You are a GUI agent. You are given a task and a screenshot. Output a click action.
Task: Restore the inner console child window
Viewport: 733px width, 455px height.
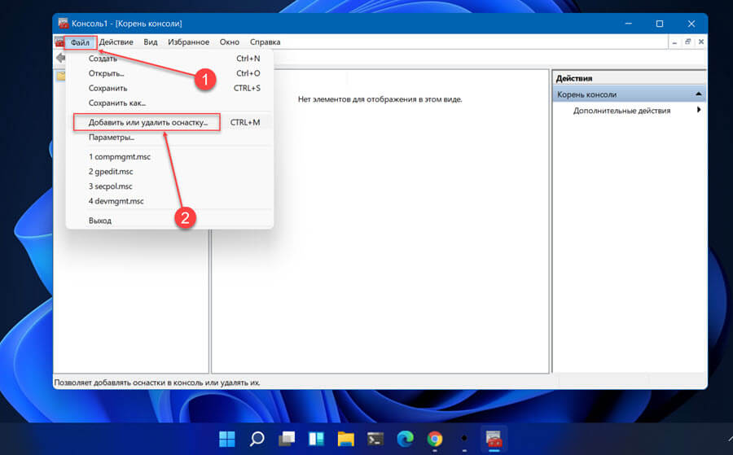pos(687,42)
